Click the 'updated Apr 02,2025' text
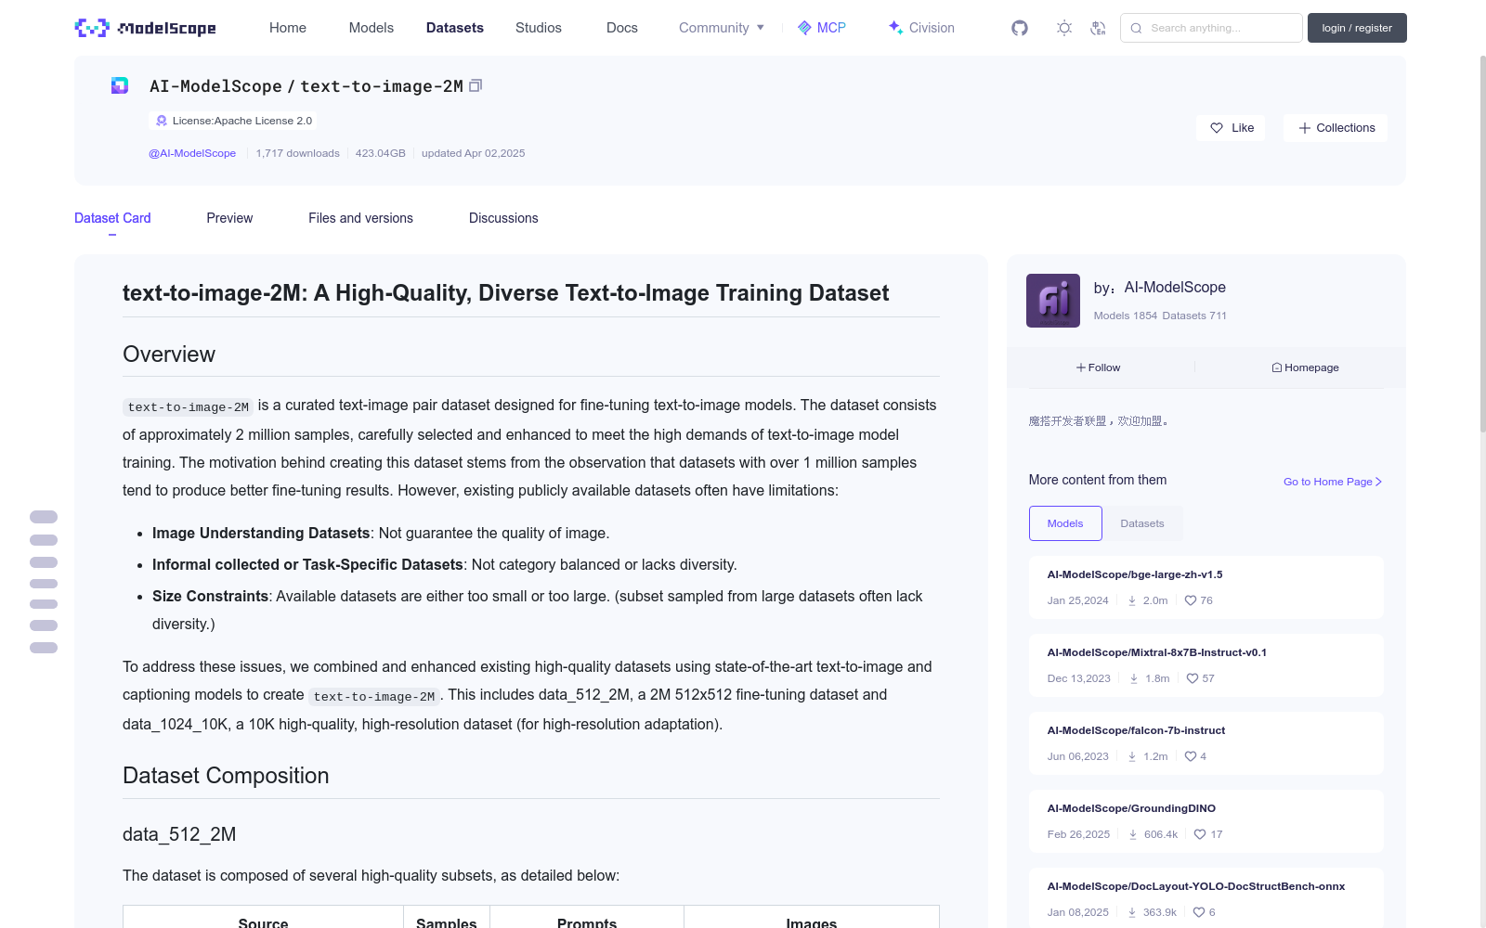Image resolution: width=1486 pixels, height=928 pixels. point(473,153)
